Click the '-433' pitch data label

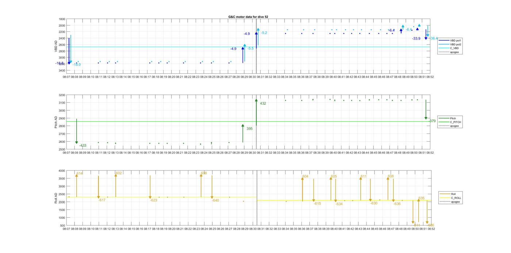[x=83, y=146]
